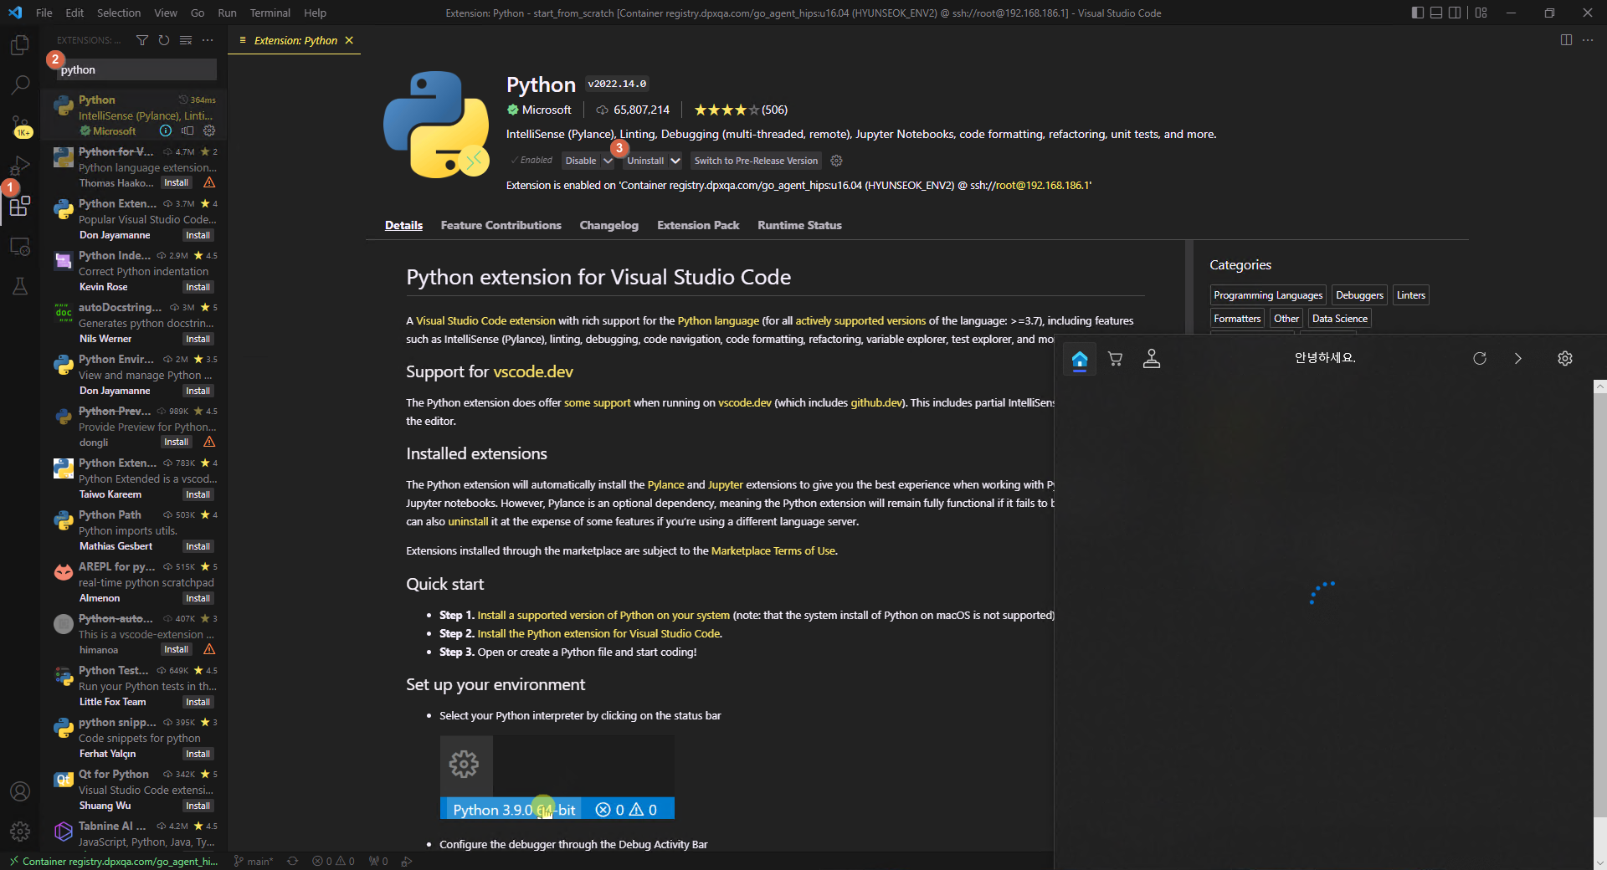Open the Remote Explorer view icon

click(x=20, y=247)
